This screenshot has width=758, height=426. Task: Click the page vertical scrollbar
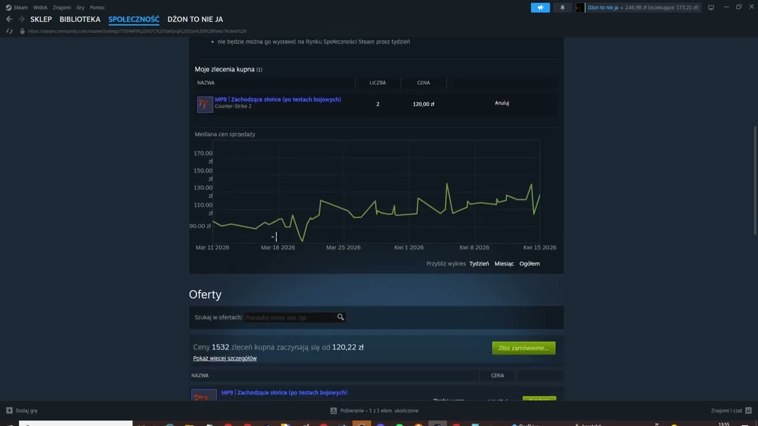click(x=754, y=180)
